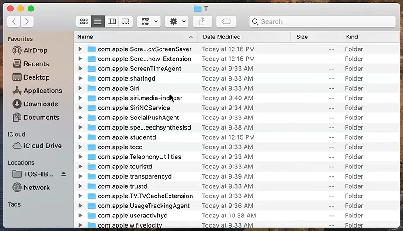The image size is (403, 231).
Task: Click the Tags section heading in sidebar
Action: click(14, 204)
